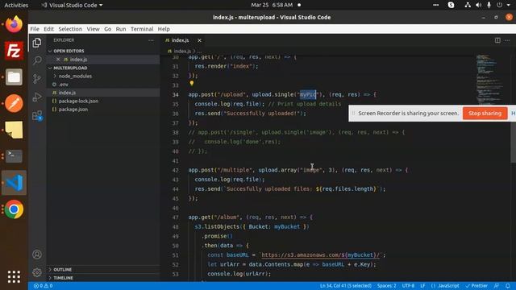Select index.js in the file tree

[x=67, y=93]
